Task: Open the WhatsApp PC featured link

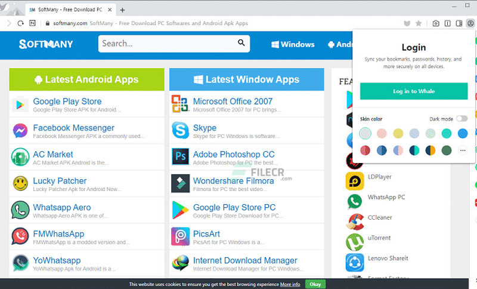Action: pos(386,197)
